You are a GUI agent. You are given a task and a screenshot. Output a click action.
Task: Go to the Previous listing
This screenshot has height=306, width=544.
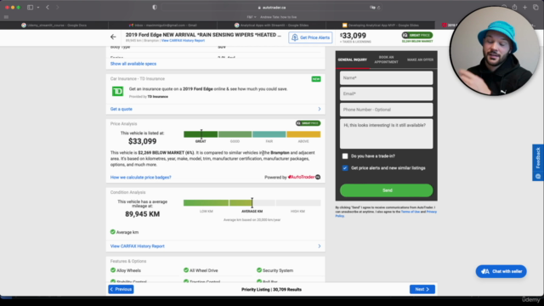pyautogui.click(x=121, y=289)
